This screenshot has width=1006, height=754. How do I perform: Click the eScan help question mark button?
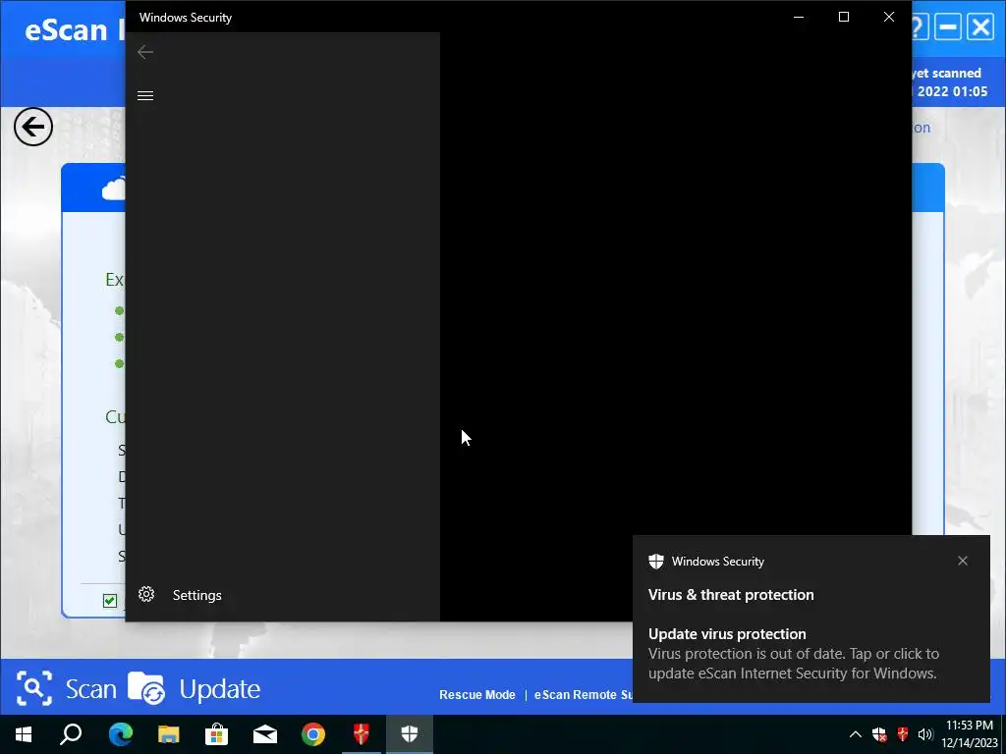(x=919, y=27)
